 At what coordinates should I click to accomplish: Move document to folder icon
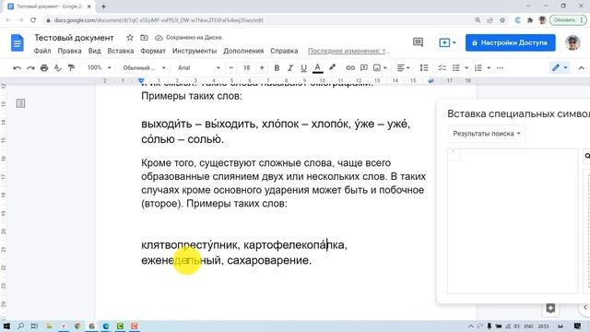click(144, 38)
